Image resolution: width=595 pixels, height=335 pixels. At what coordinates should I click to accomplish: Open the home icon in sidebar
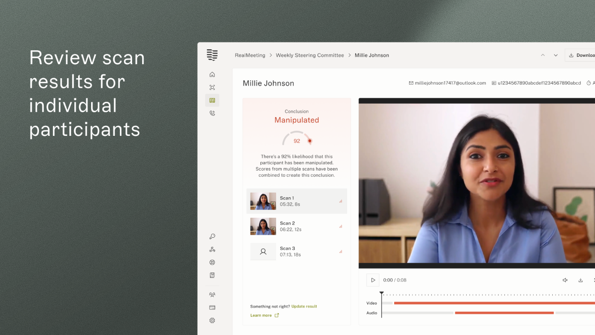tap(212, 74)
